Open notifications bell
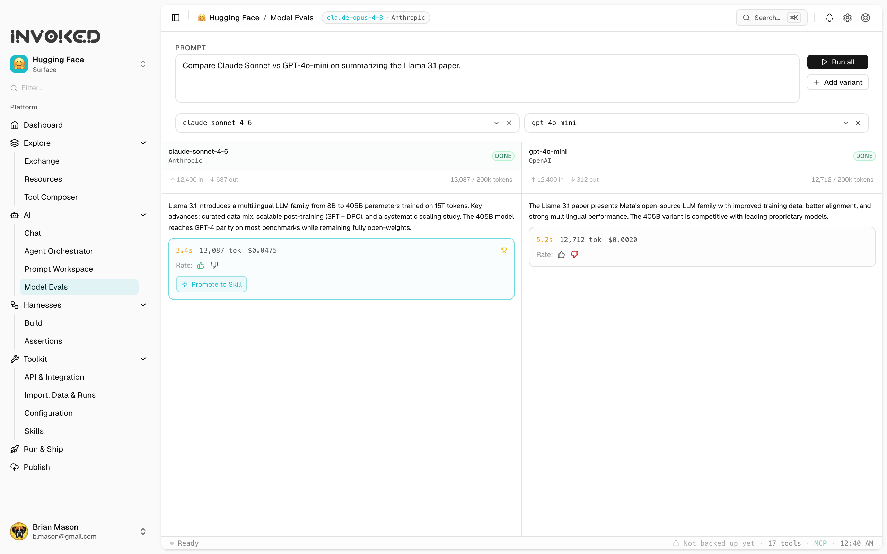Image resolution: width=887 pixels, height=554 pixels. pyautogui.click(x=829, y=18)
